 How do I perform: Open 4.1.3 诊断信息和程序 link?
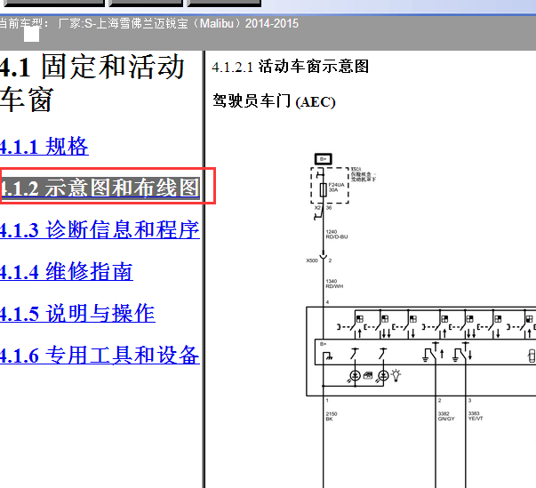point(100,229)
